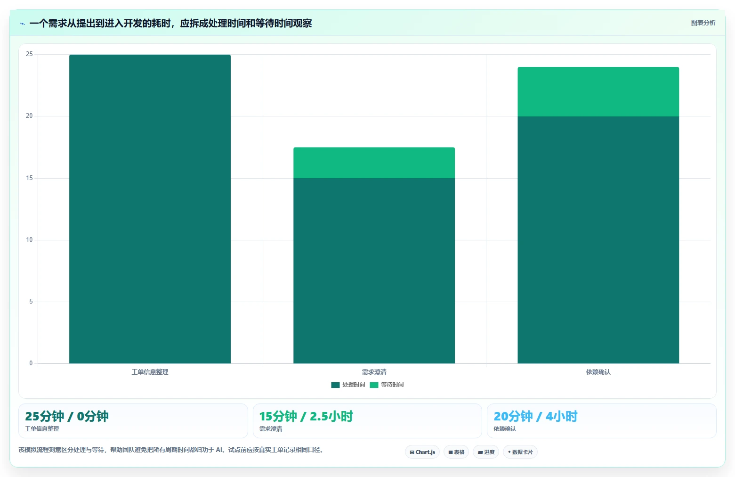Click the light green 等待时间 segment of 需求澄清

coord(374,163)
